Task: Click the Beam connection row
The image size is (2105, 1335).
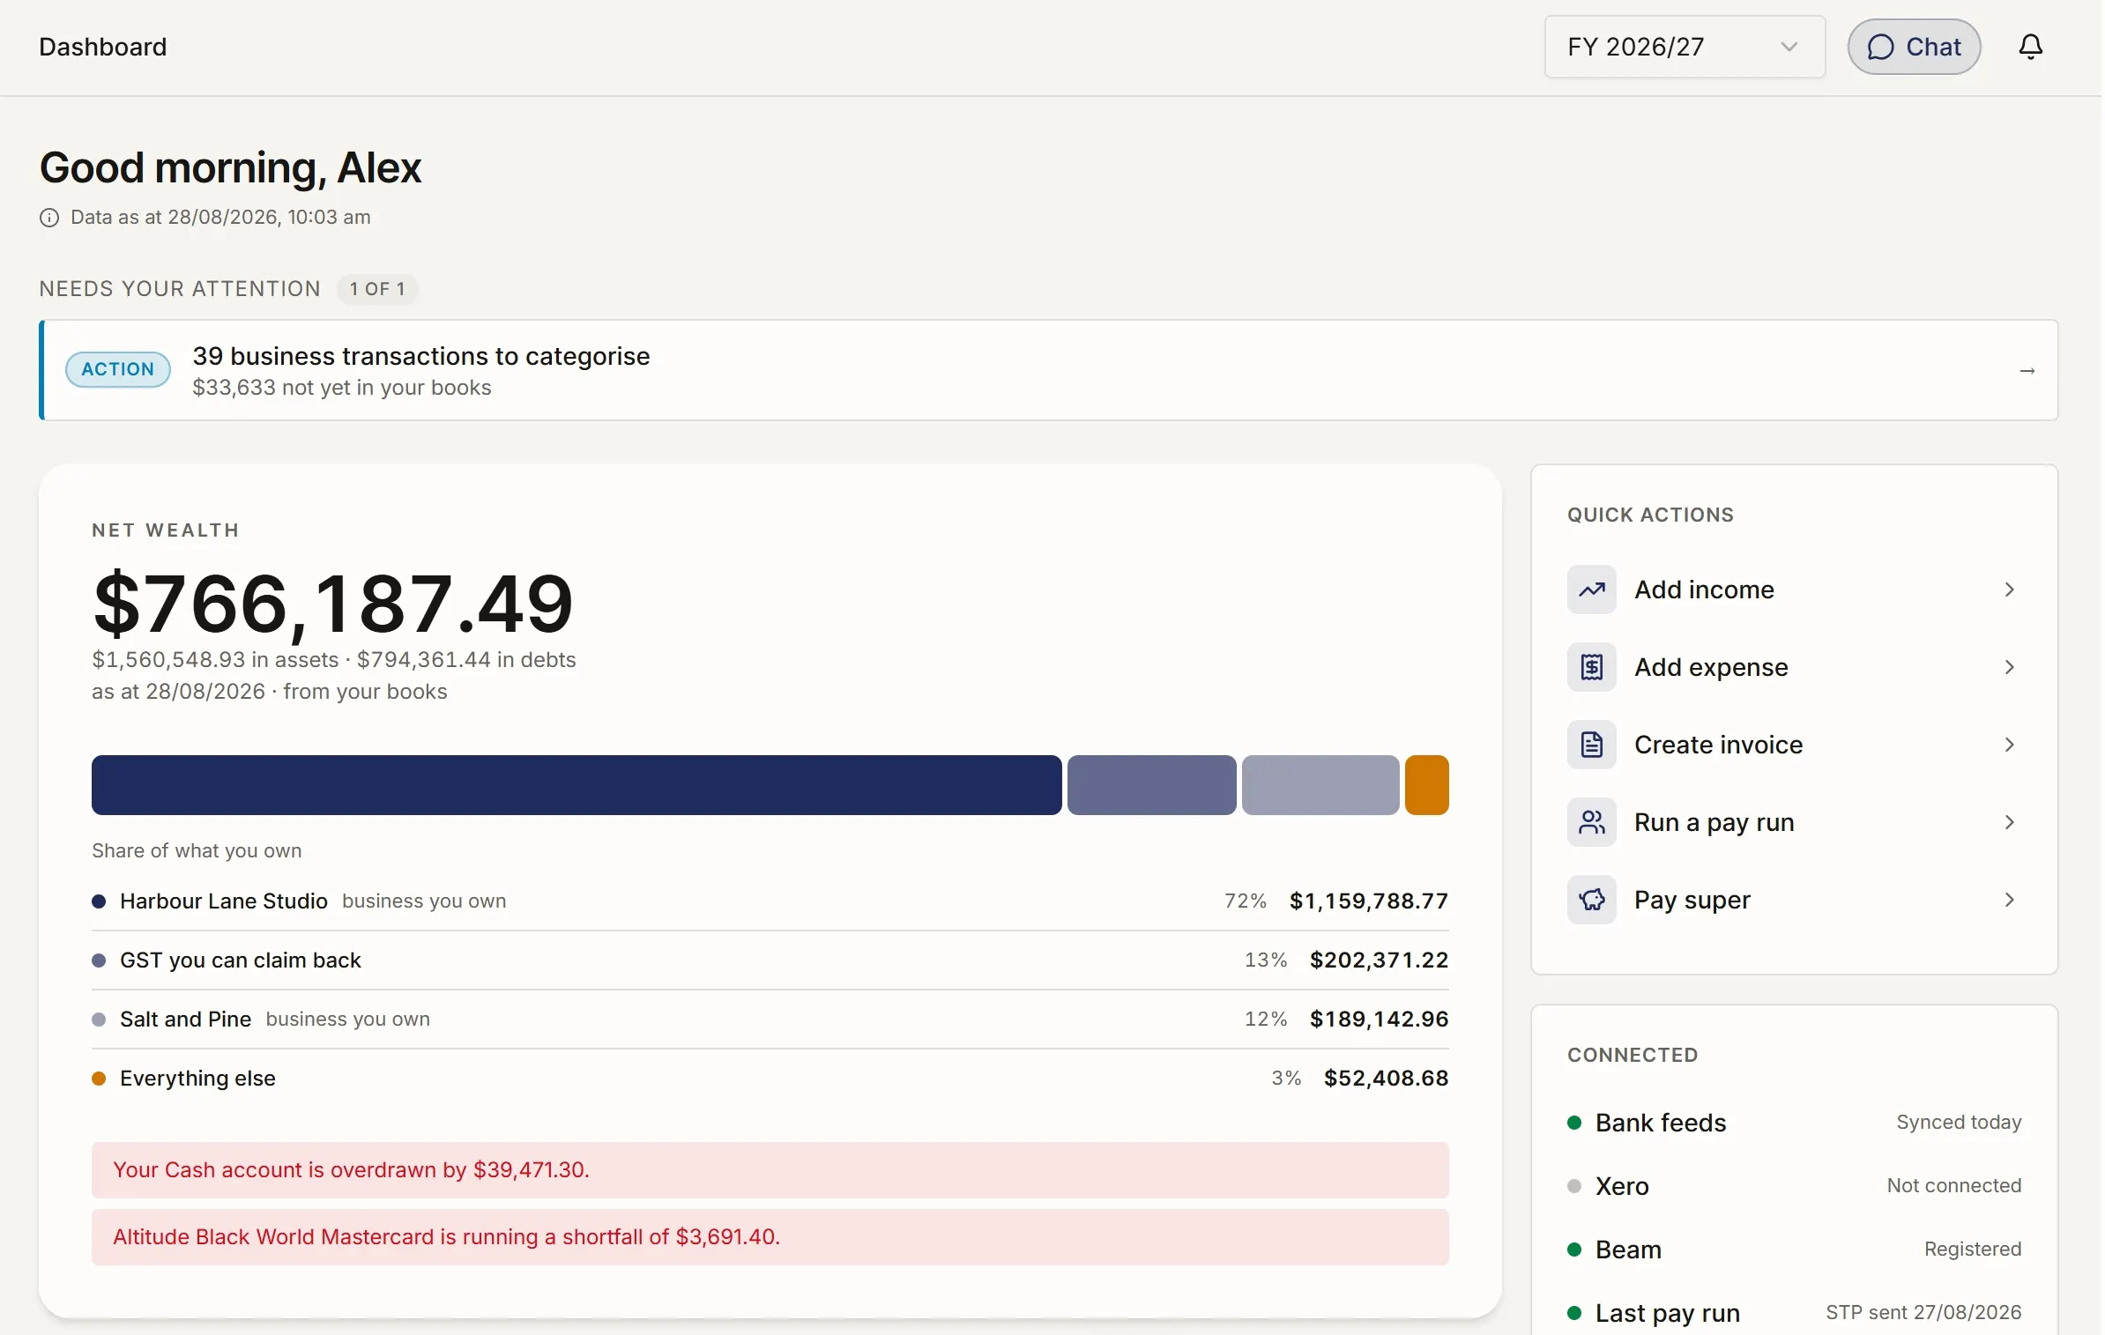Action: 1794,1250
